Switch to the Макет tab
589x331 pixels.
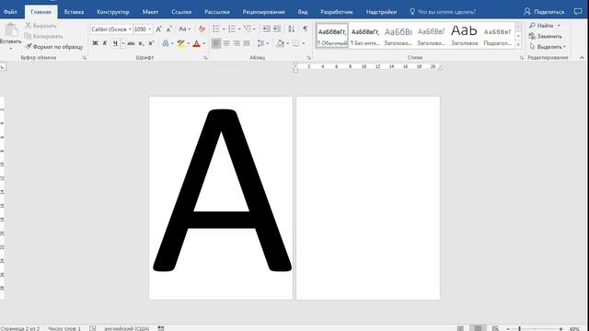150,12
